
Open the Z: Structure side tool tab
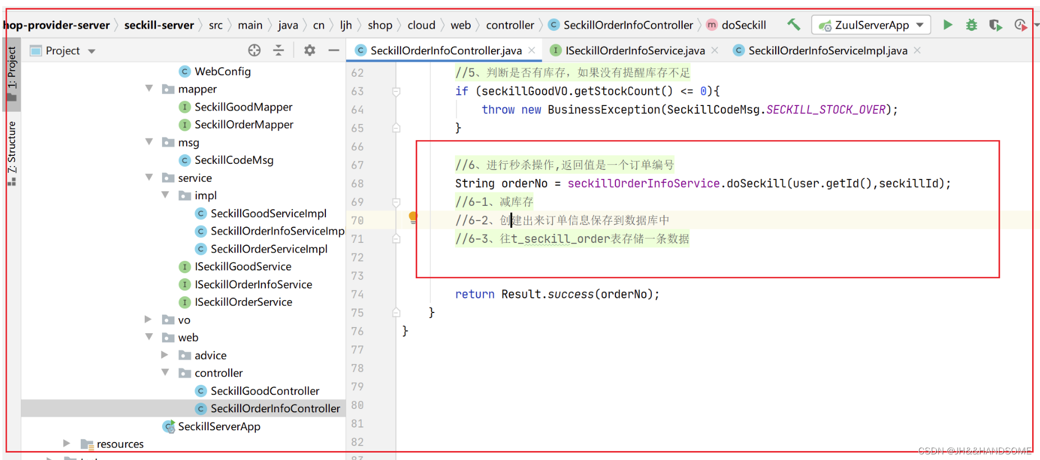coord(12,153)
